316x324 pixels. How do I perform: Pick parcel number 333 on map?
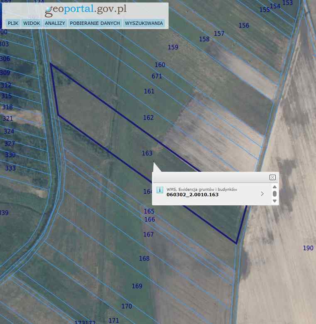click(10, 168)
